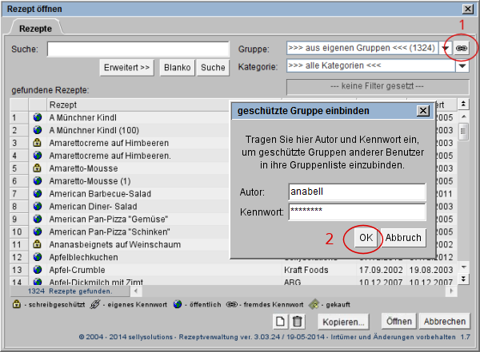Click the Kopieren... button
The width and height of the screenshot is (480, 352).
coord(344,321)
